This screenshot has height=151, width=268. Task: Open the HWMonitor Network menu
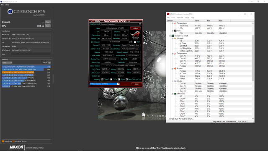[180, 18]
